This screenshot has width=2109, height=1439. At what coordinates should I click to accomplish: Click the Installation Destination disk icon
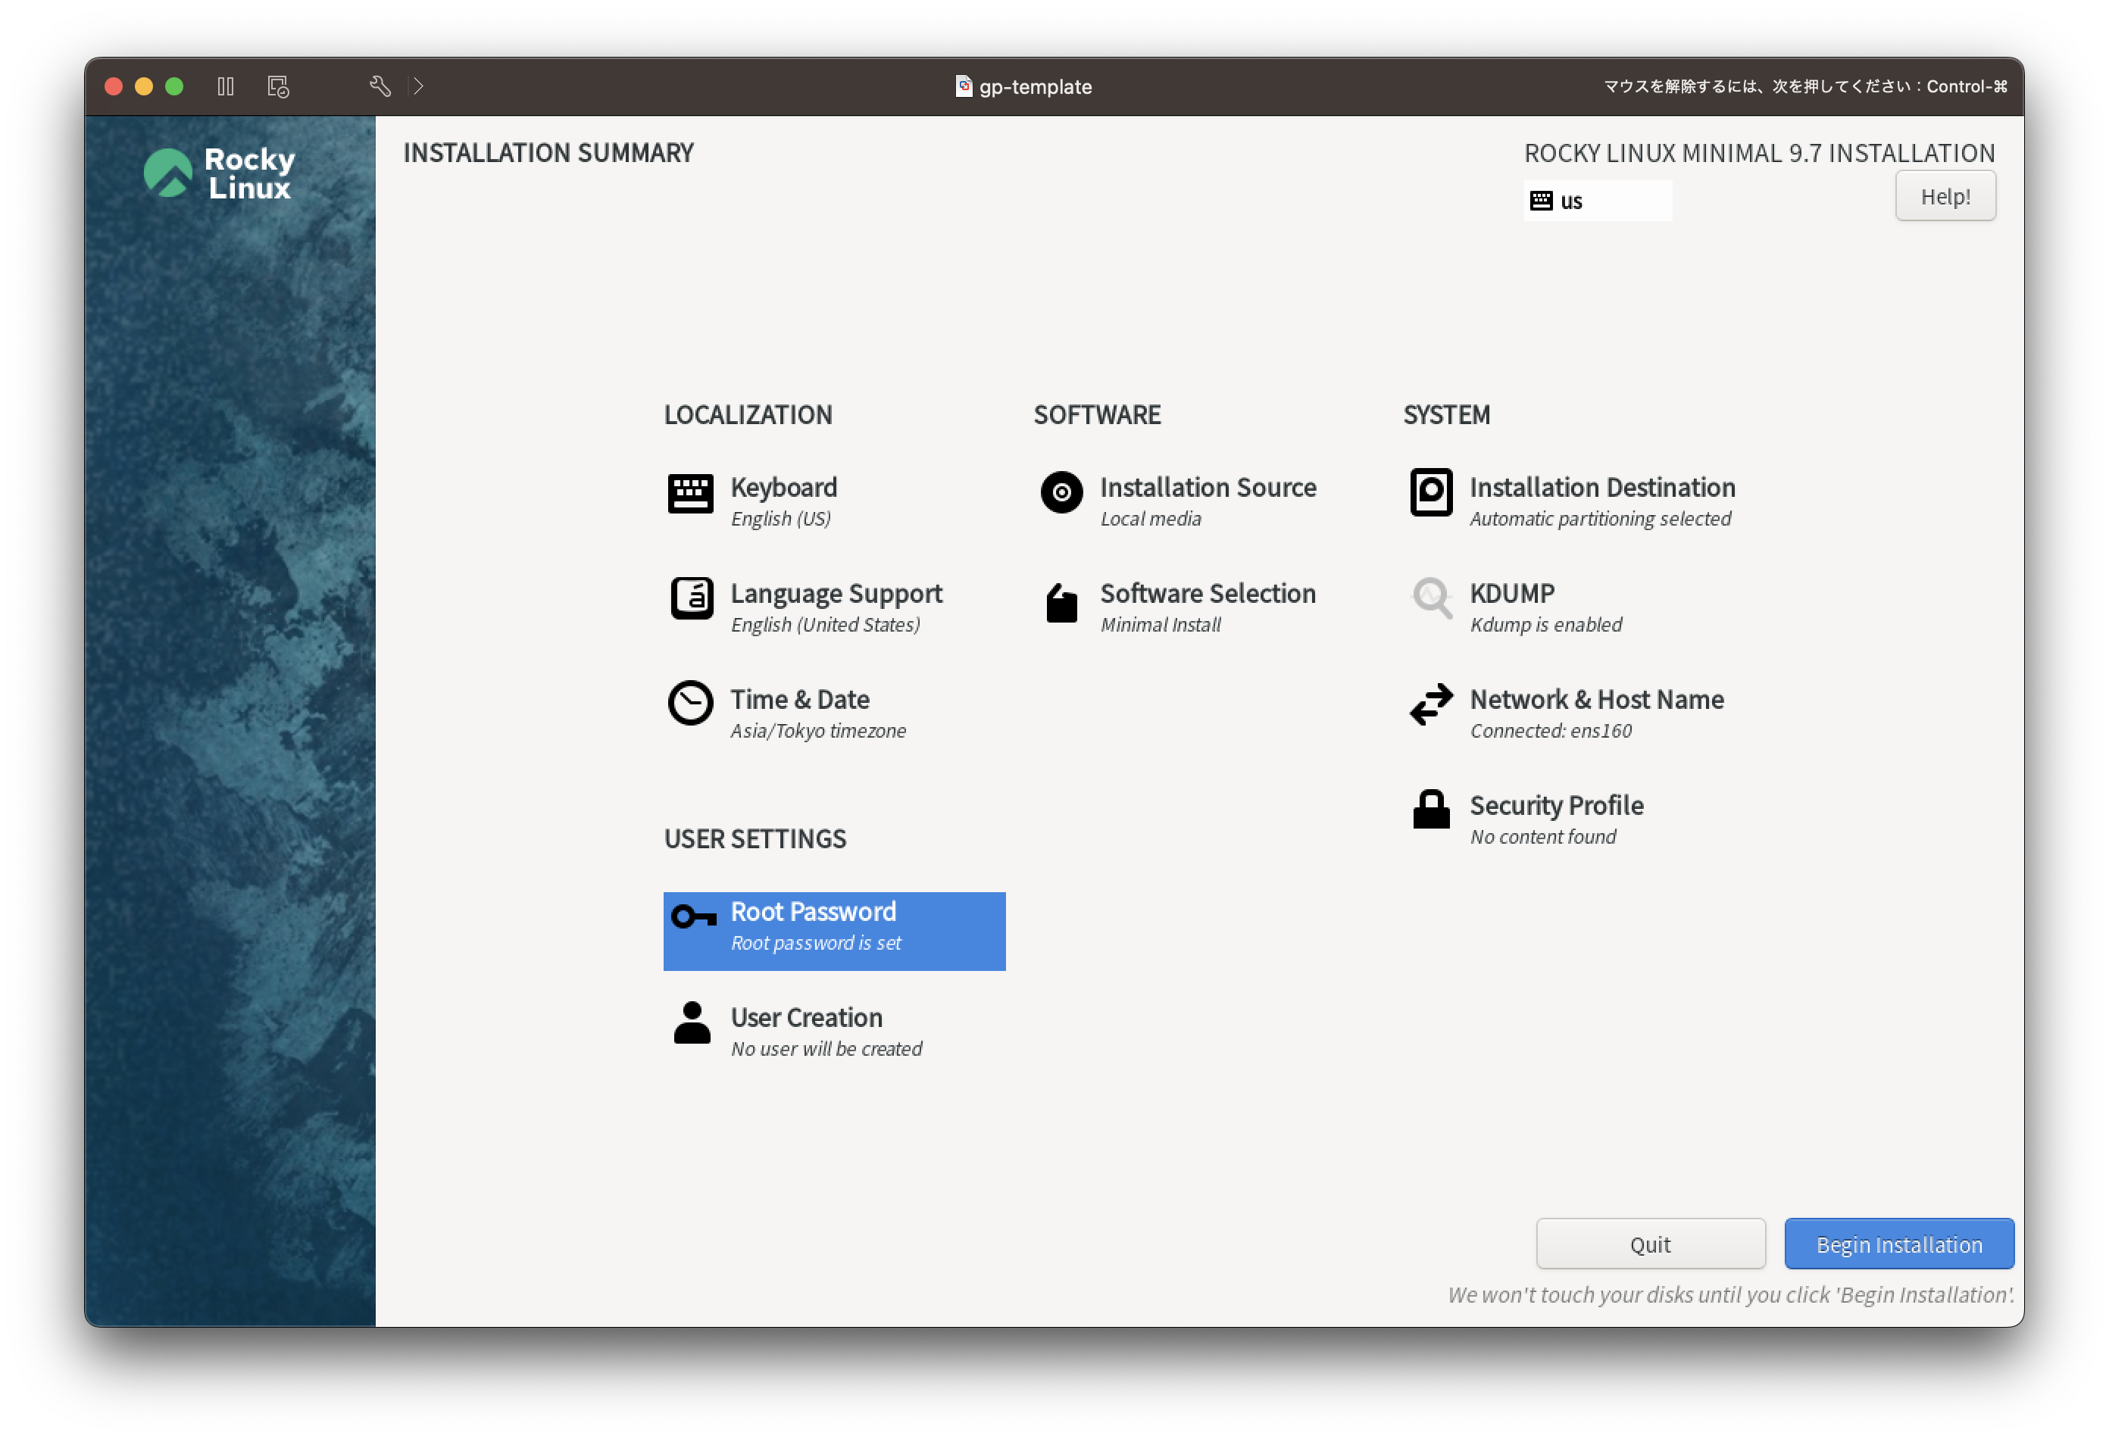click(x=1431, y=493)
